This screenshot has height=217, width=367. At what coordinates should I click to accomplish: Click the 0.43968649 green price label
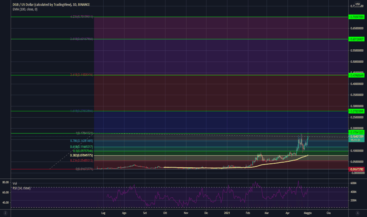tap(356, 75)
